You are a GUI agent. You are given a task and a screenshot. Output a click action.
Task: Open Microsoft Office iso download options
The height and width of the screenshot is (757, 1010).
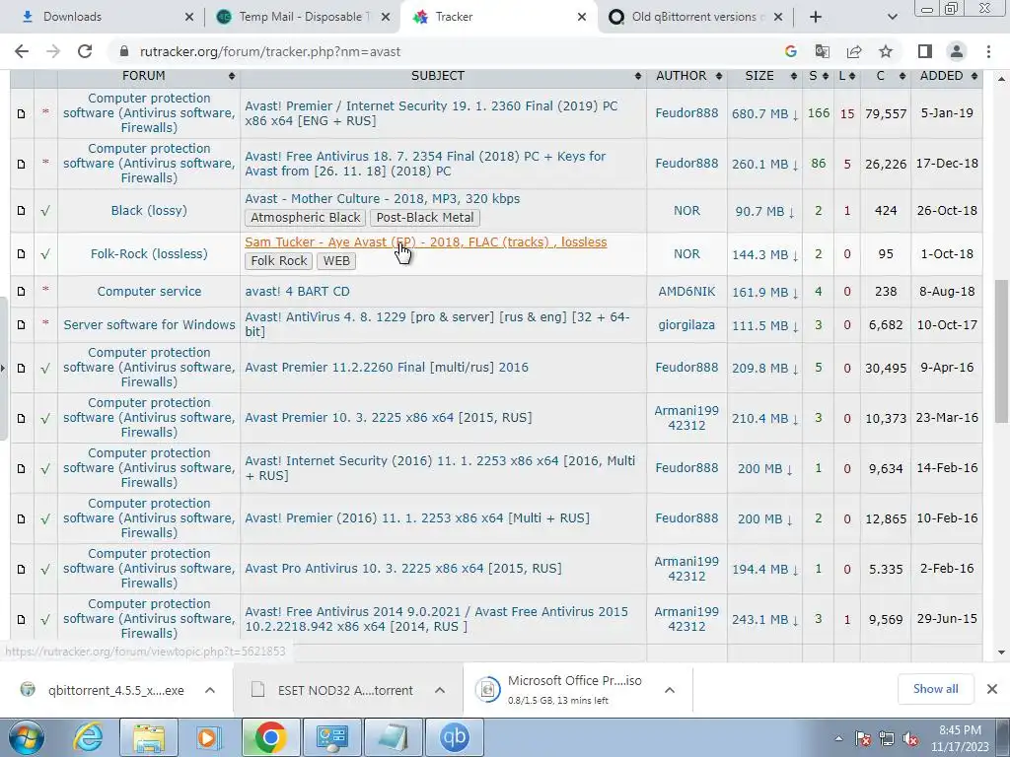pos(670,690)
